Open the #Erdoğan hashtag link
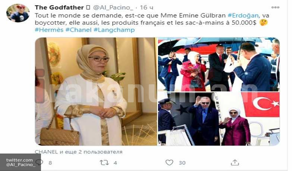293x171 pixels. [x=243, y=16]
